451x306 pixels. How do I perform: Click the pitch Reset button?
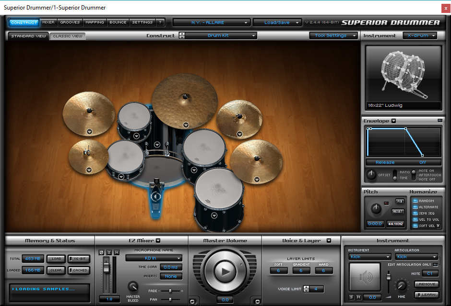point(398,211)
